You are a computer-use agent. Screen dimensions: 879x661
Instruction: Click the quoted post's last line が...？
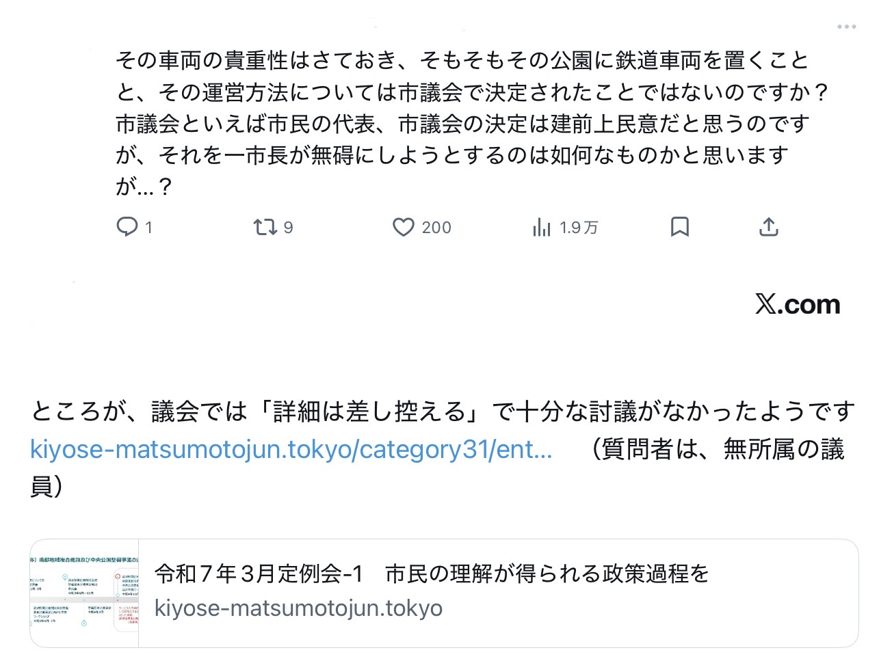(x=144, y=186)
